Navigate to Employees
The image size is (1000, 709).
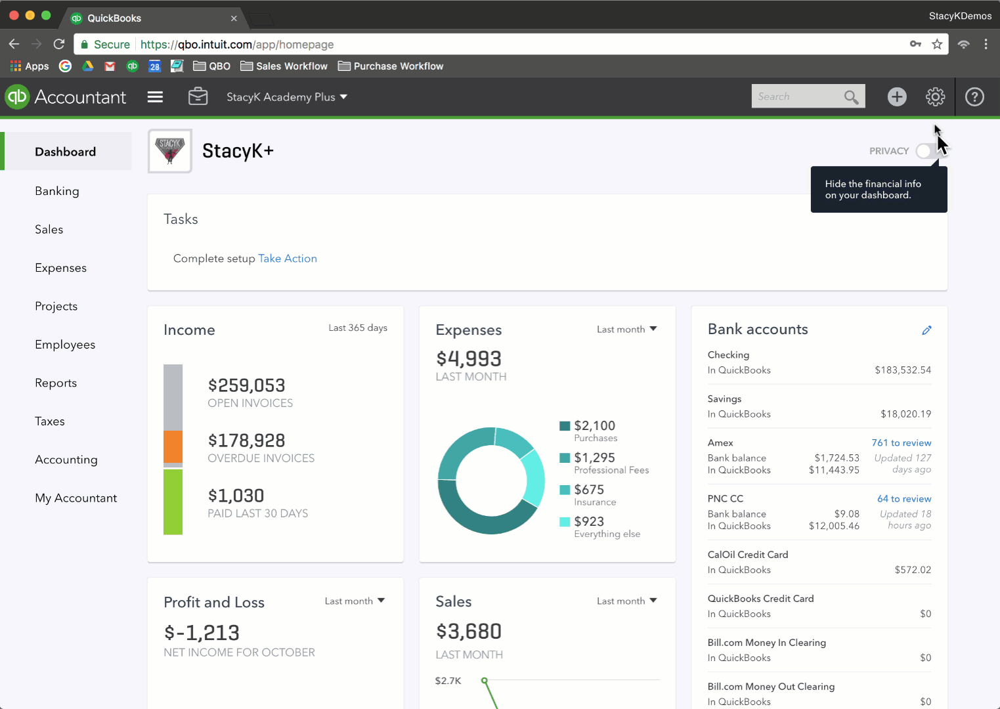(x=65, y=345)
